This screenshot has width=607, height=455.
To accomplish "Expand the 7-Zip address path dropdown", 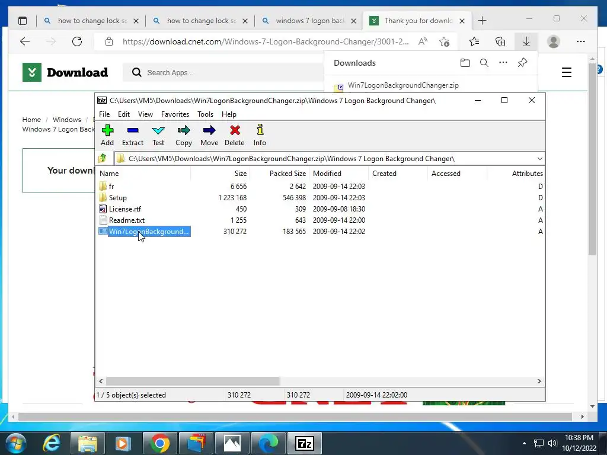I will click(539, 159).
